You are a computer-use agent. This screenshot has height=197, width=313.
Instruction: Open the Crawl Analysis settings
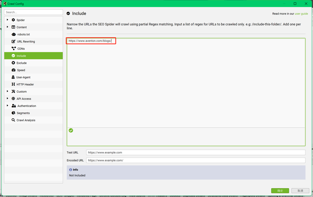(x=26, y=120)
